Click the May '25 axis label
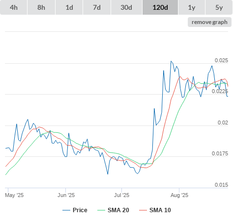This screenshot has width=233, height=223. [14, 195]
